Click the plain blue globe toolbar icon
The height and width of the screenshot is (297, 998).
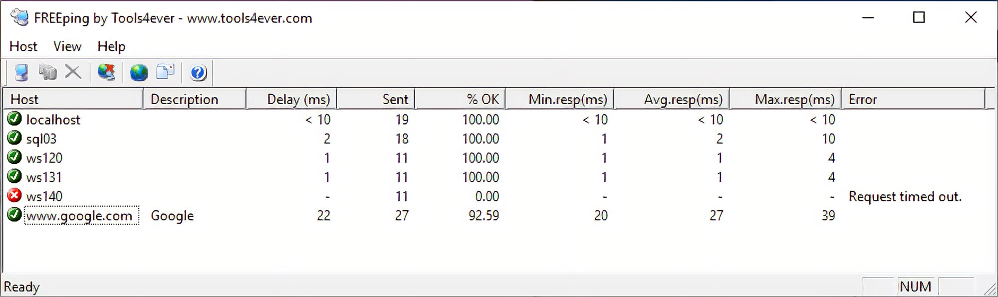[x=139, y=73]
